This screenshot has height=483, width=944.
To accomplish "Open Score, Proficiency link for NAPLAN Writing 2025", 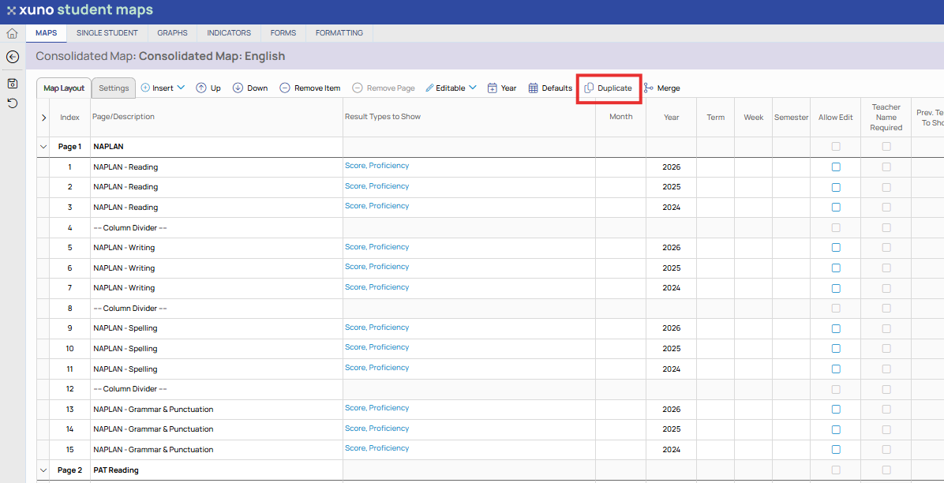I will (376, 267).
